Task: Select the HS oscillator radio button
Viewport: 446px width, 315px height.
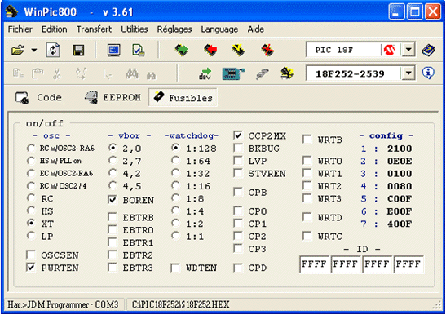Action: point(31,211)
